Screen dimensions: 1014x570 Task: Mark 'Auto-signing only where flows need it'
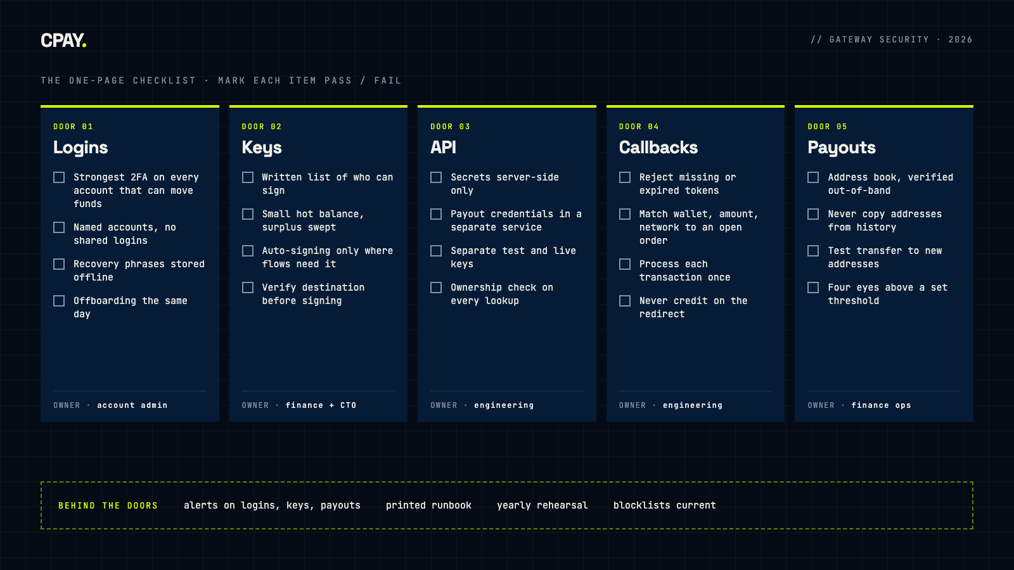(248, 251)
